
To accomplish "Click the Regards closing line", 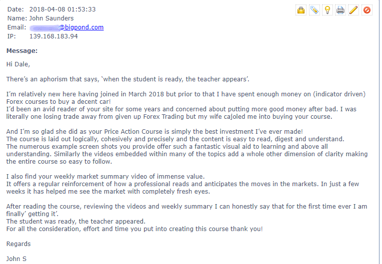I will (18, 244).
